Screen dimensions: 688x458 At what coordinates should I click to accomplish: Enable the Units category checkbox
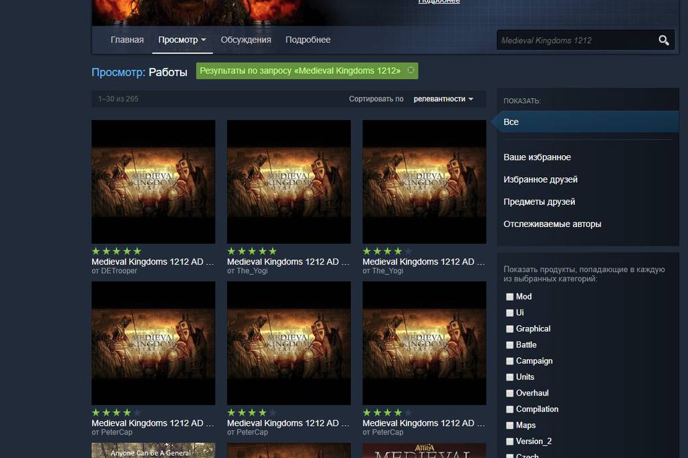point(509,377)
